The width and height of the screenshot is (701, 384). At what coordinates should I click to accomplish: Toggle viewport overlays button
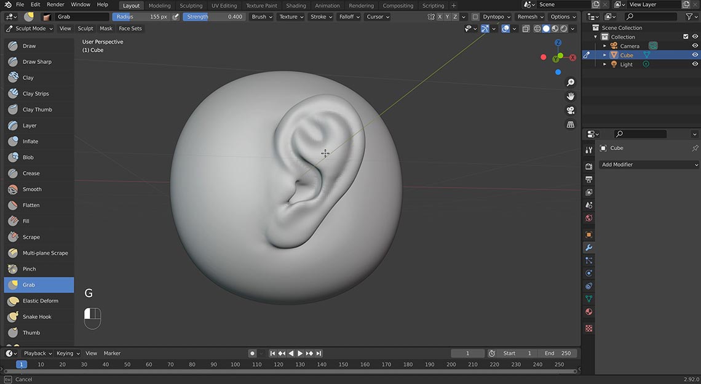[x=505, y=28]
